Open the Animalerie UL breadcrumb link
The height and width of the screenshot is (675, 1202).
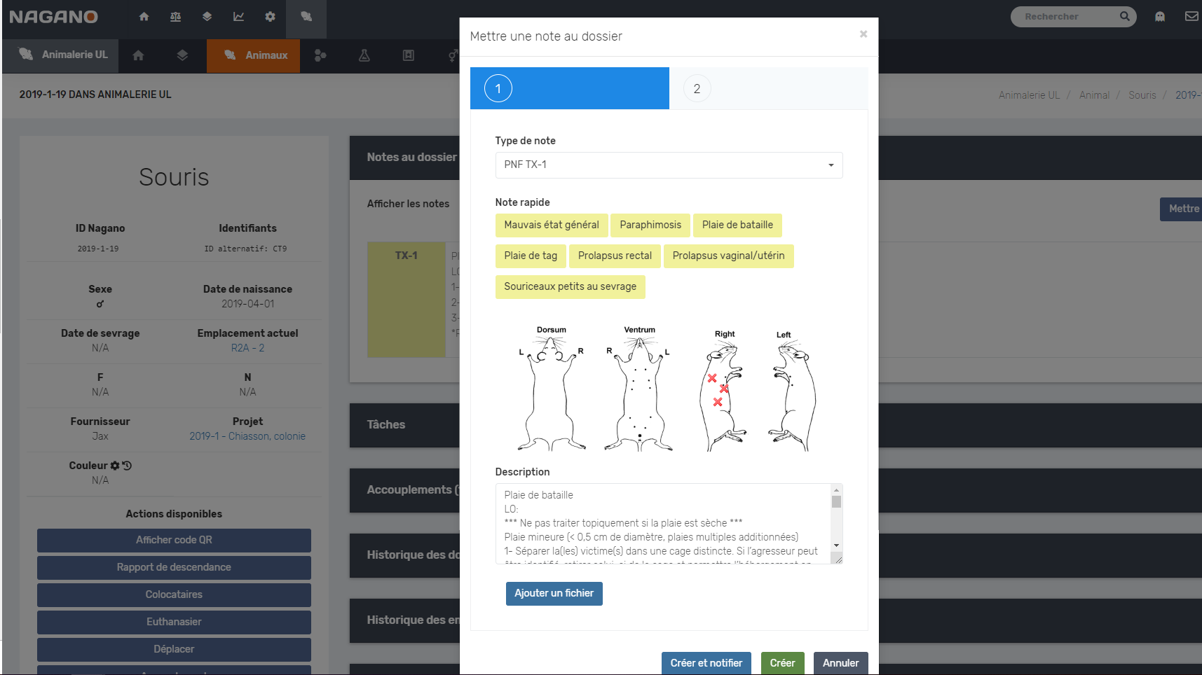tap(1029, 95)
